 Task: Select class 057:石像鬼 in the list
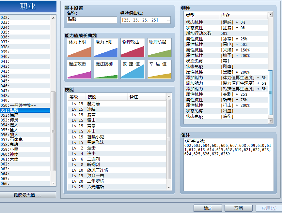(25, 140)
